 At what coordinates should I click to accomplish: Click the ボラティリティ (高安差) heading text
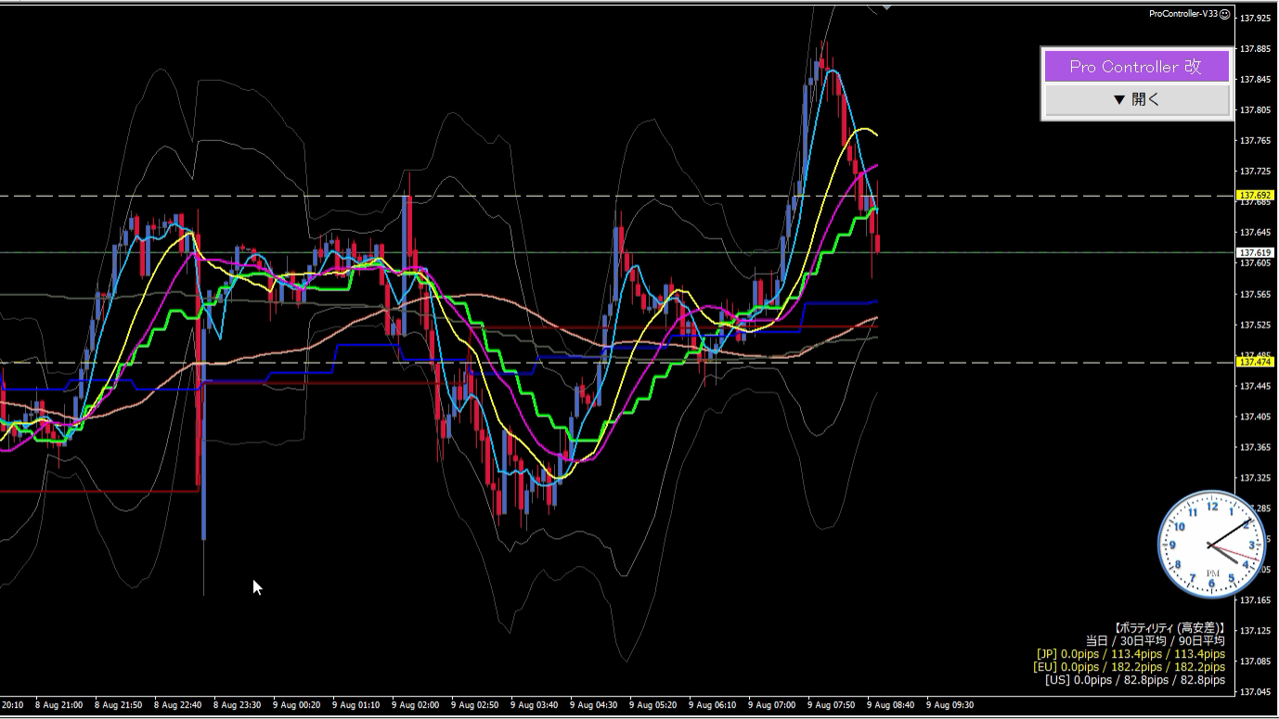(1169, 628)
